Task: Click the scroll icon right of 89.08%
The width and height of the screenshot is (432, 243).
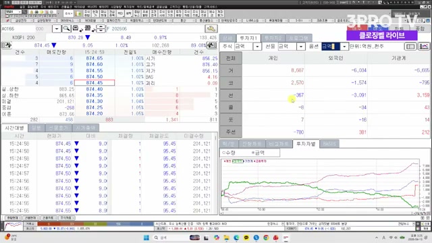Action: tap(212, 45)
